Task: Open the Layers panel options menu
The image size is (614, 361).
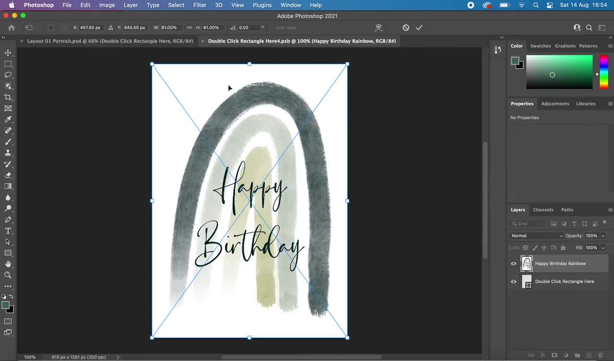Action: coord(610,210)
